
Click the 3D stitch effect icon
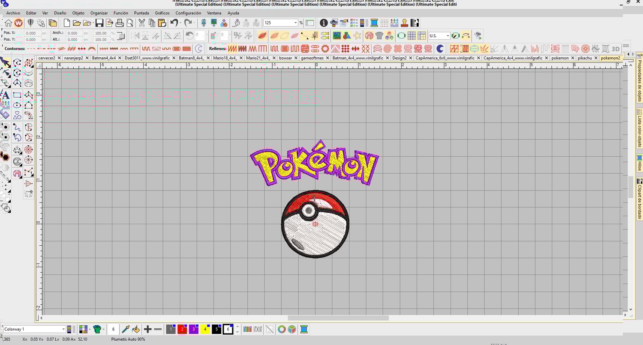point(616,48)
